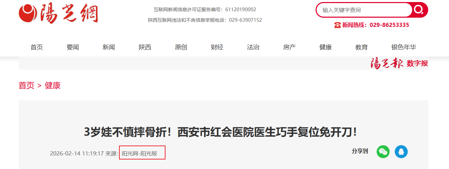This screenshot has height=169, width=449.
Task: Go to the 房产 section
Action: tap(289, 47)
